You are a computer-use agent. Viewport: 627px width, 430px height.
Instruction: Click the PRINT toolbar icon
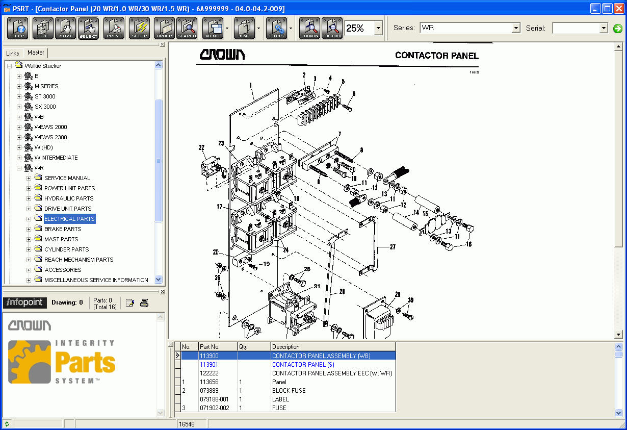pyautogui.click(x=113, y=28)
